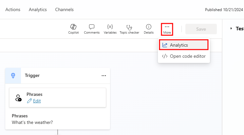The image size is (244, 135).
Task: Click the Published 10/21/2024 status text
Action: (x=224, y=10)
